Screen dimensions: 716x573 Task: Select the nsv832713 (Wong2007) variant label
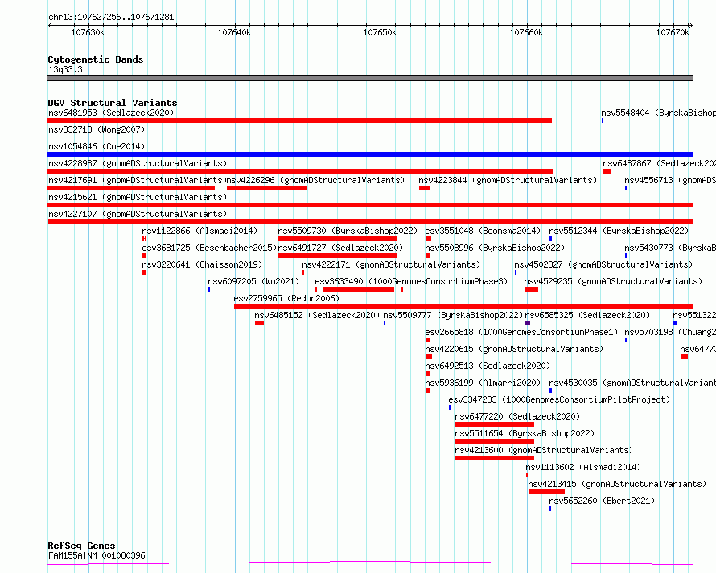pos(97,129)
